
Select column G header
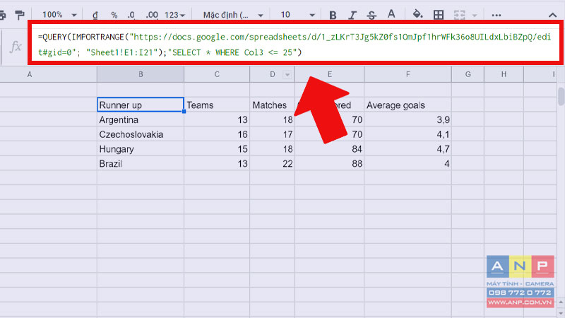pos(468,74)
